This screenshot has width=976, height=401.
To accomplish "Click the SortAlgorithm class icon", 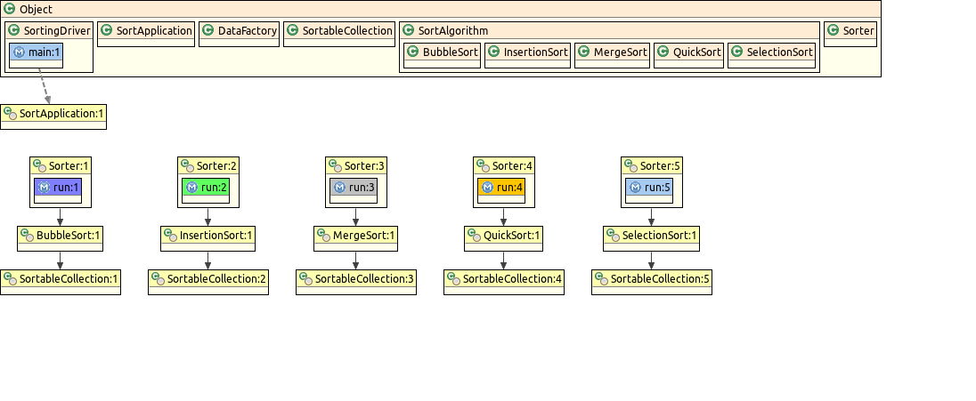I will (408, 30).
